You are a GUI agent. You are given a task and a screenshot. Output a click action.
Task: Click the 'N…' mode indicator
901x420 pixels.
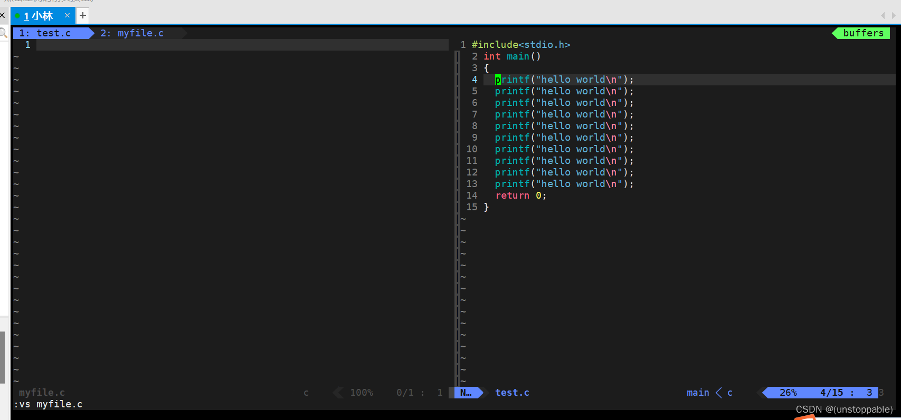tap(466, 393)
